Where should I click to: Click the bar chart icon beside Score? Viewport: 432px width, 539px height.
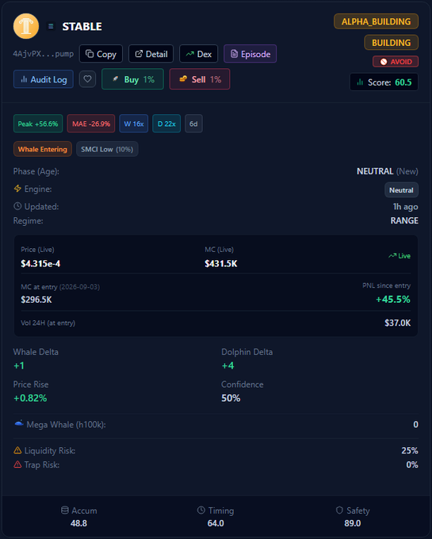[x=360, y=82]
